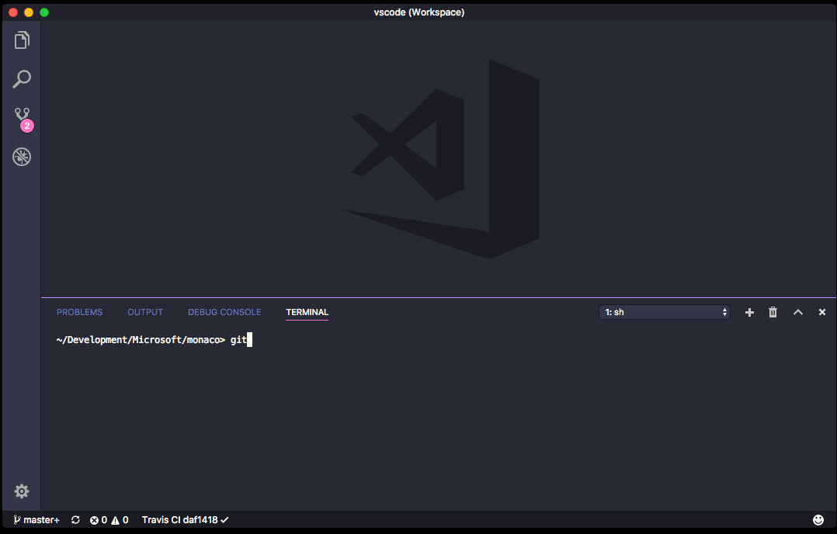This screenshot has height=534, width=837.
Task: Kill the terminal with trash icon
Action: point(773,312)
